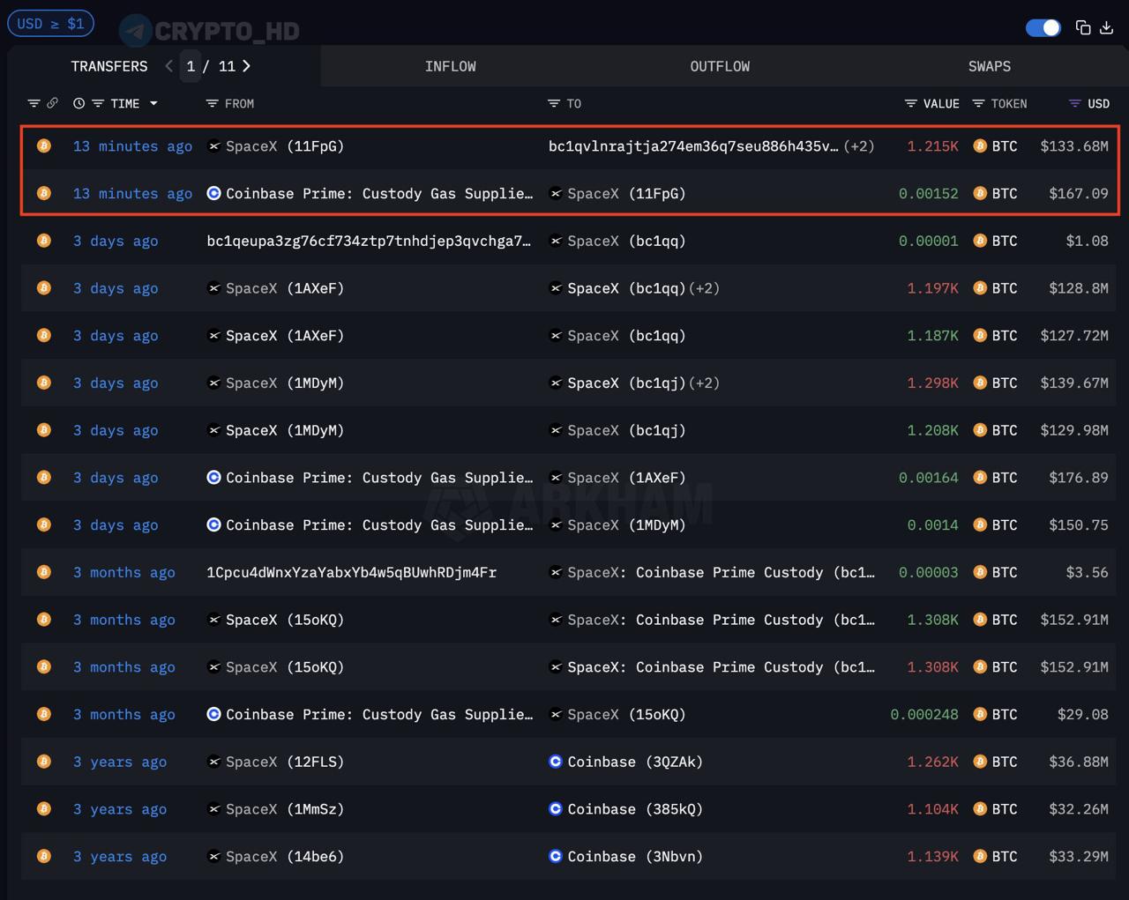Screen dimensions: 1129x900
Task: Click the filter icon next to USD column
Action: (1074, 103)
